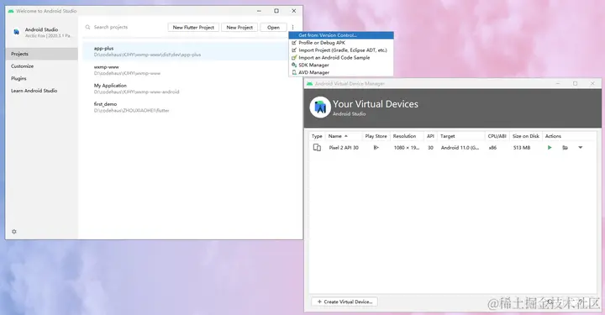The height and width of the screenshot is (315, 605).
Task: Focus the Search projects field
Action: [125, 27]
